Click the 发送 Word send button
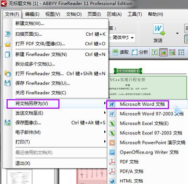The image size is (188, 184). [159, 33]
